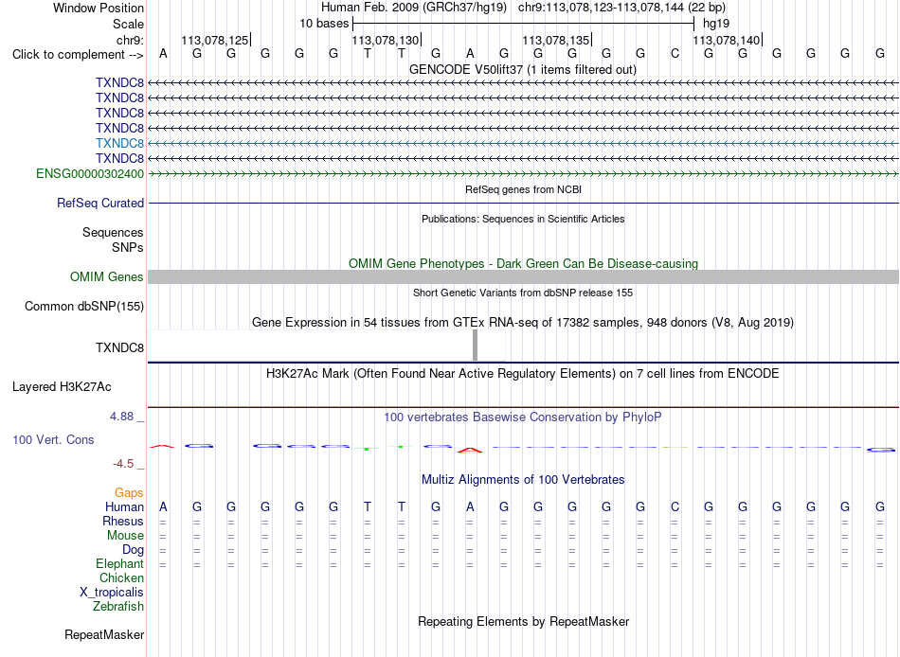Click the GTEx expression bar graph box
The image size is (900, 657).
coord(327,346)
